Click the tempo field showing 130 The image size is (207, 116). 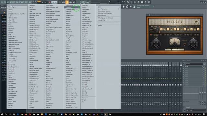coord(54,2)
